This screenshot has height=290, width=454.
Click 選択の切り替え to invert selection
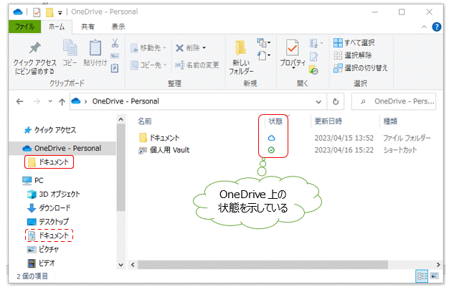tap(361, 68)
